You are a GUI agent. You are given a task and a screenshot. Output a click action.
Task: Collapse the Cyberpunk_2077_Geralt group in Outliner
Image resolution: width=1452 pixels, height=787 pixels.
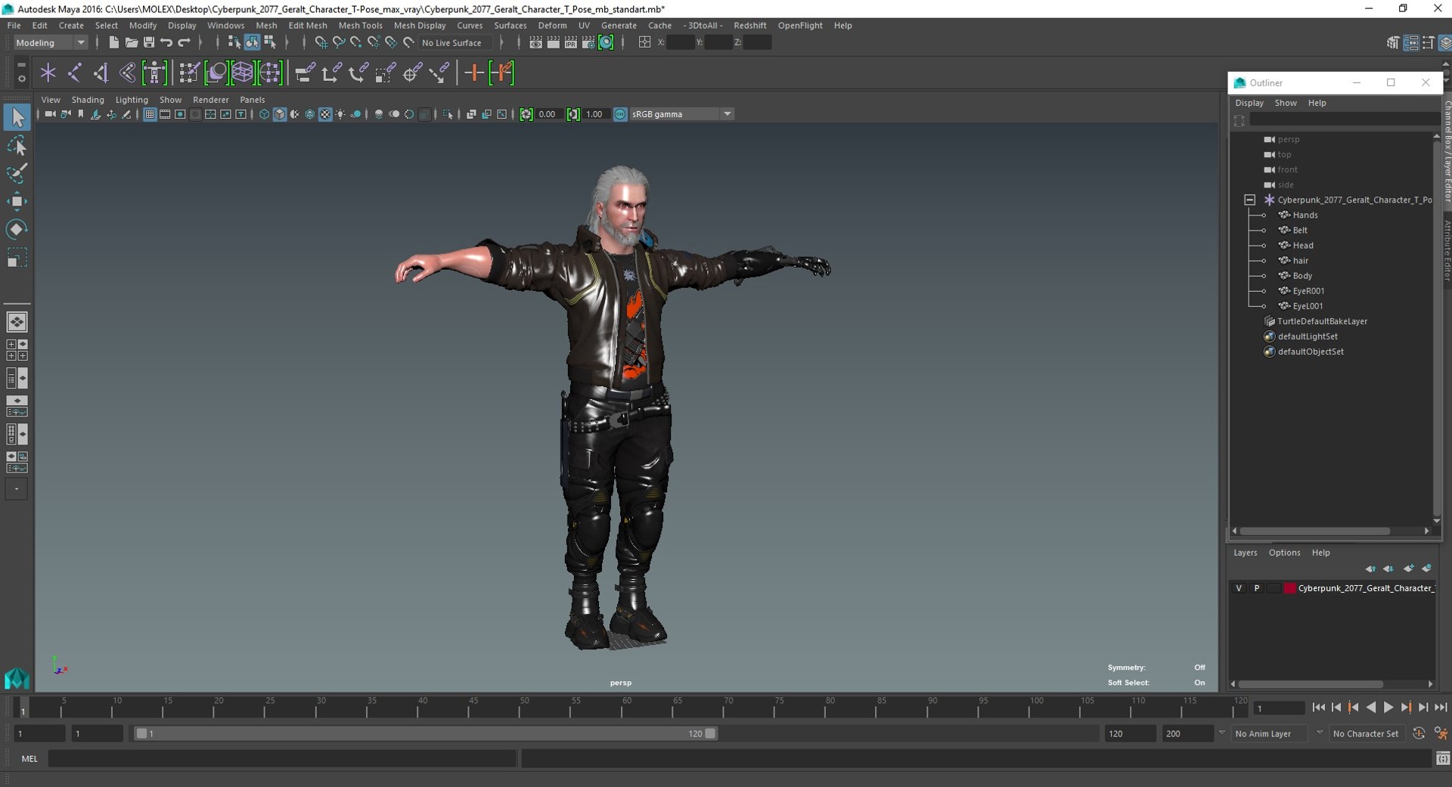[1249, 200]
